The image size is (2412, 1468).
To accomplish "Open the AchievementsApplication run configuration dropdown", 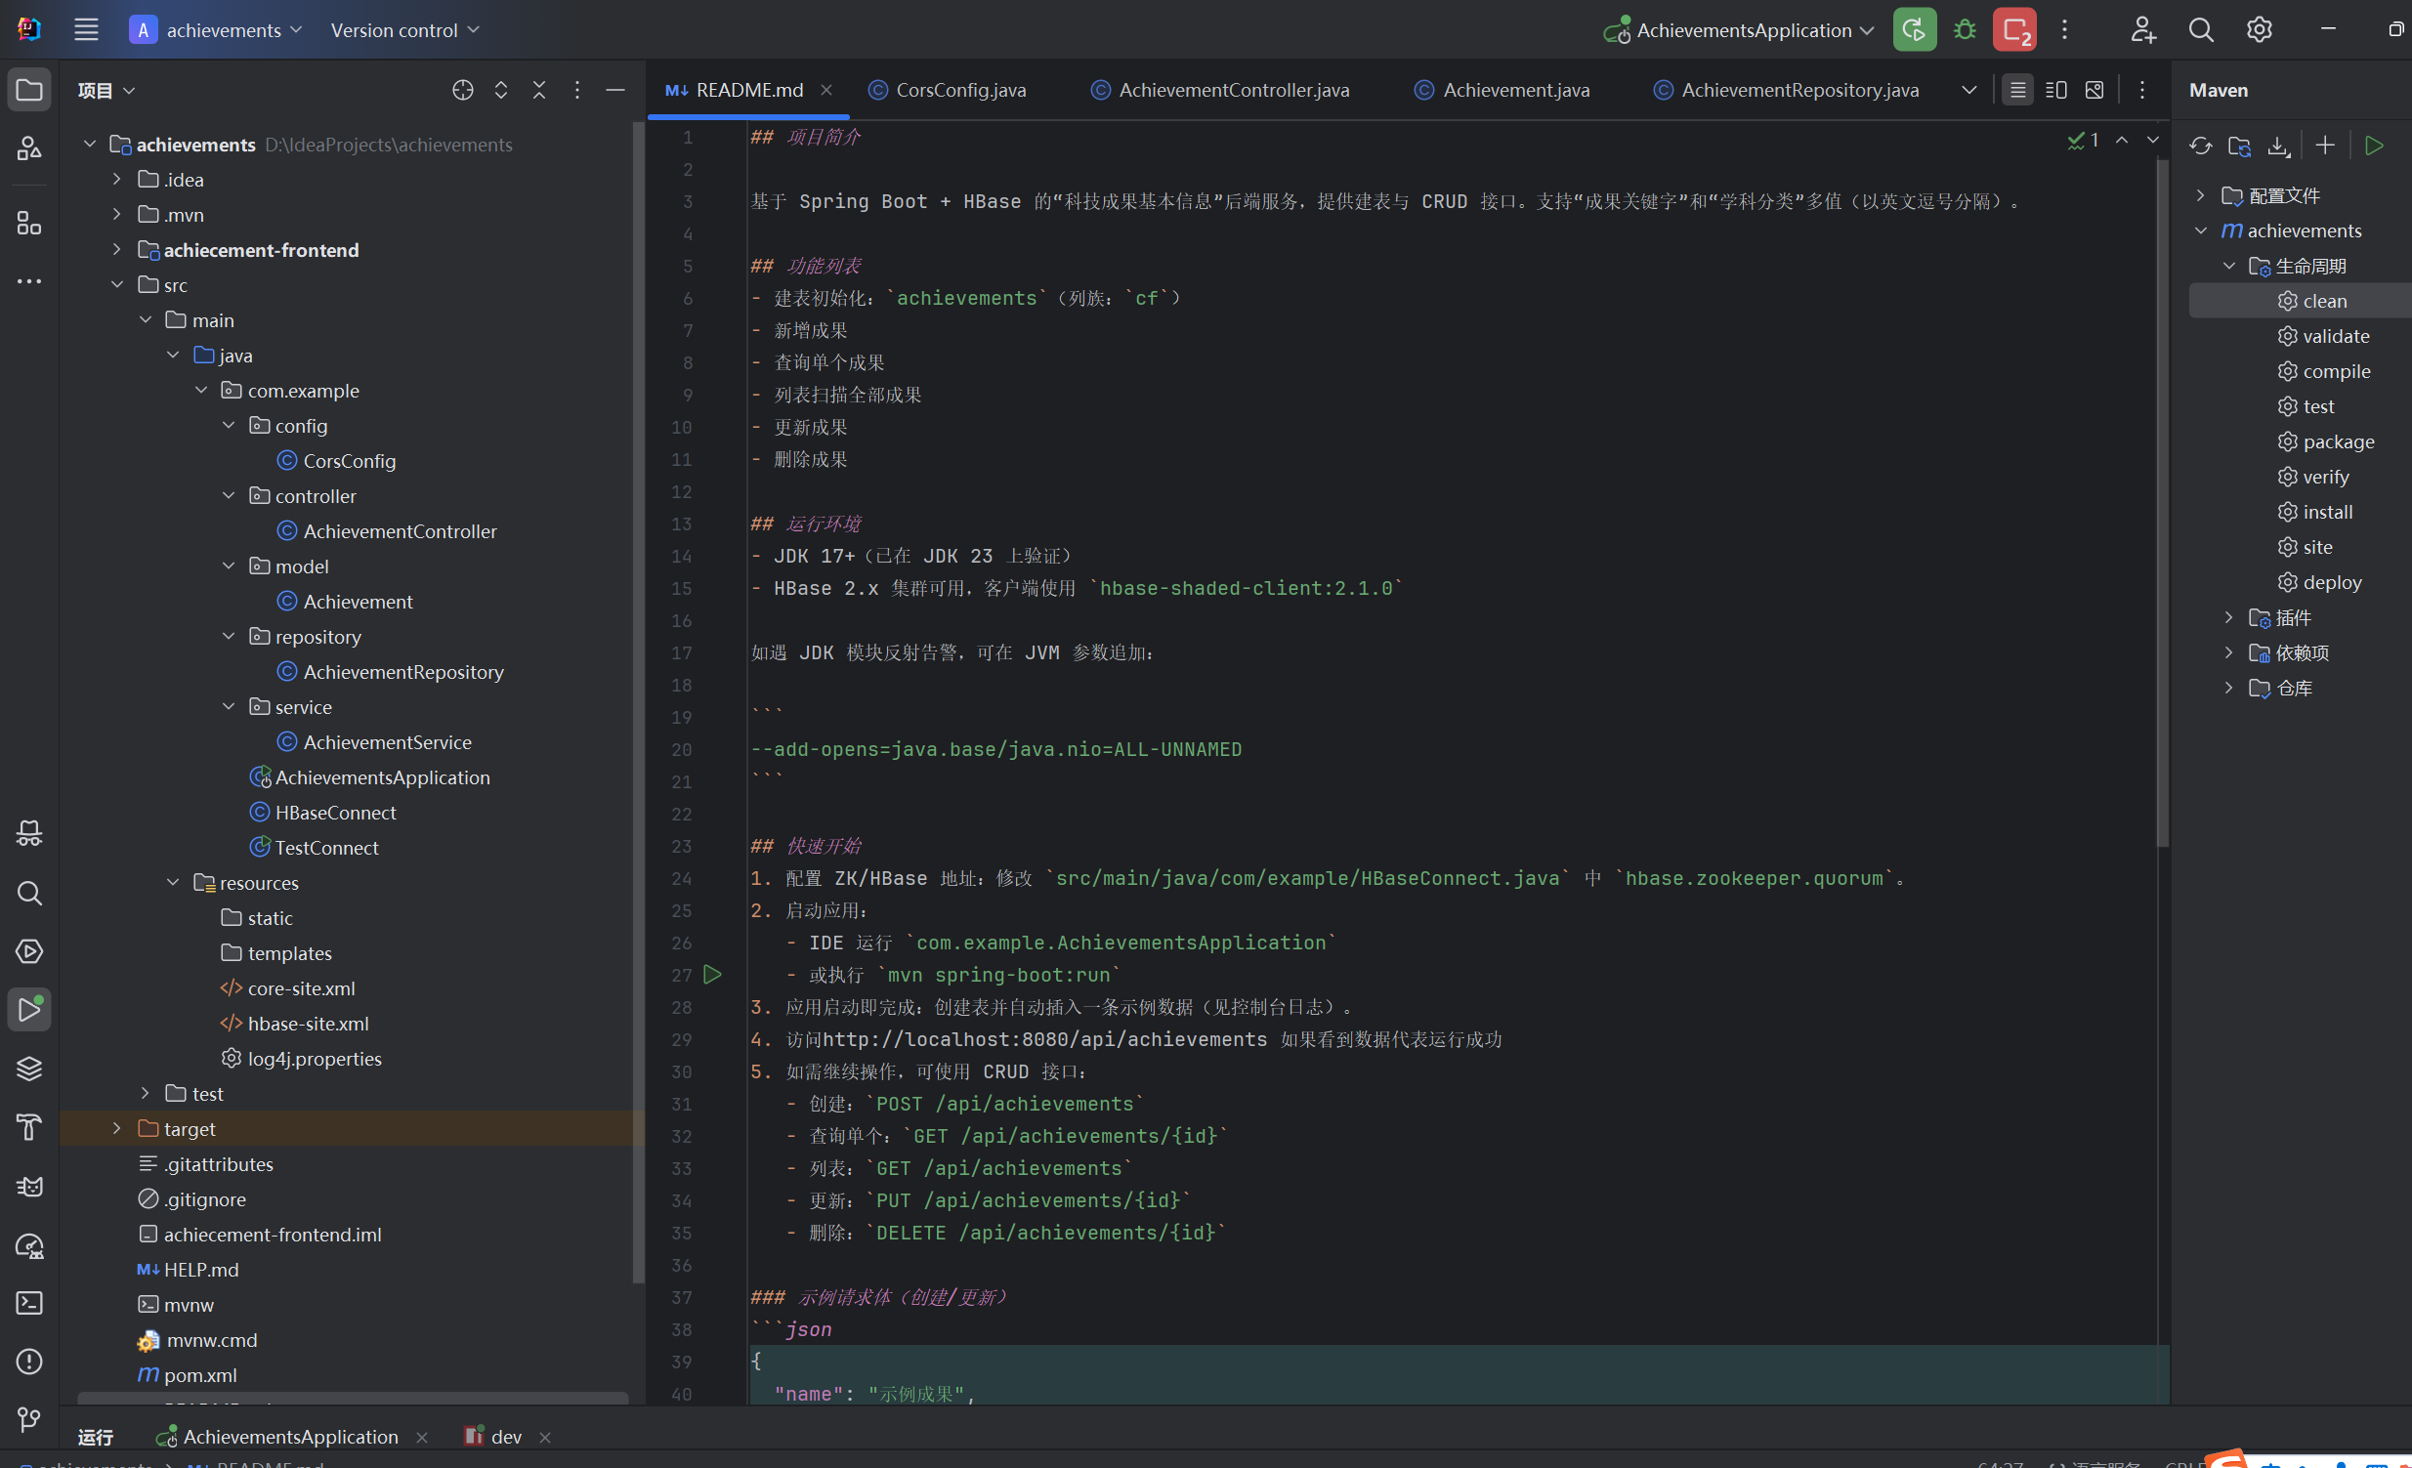I will point(1743,30).
